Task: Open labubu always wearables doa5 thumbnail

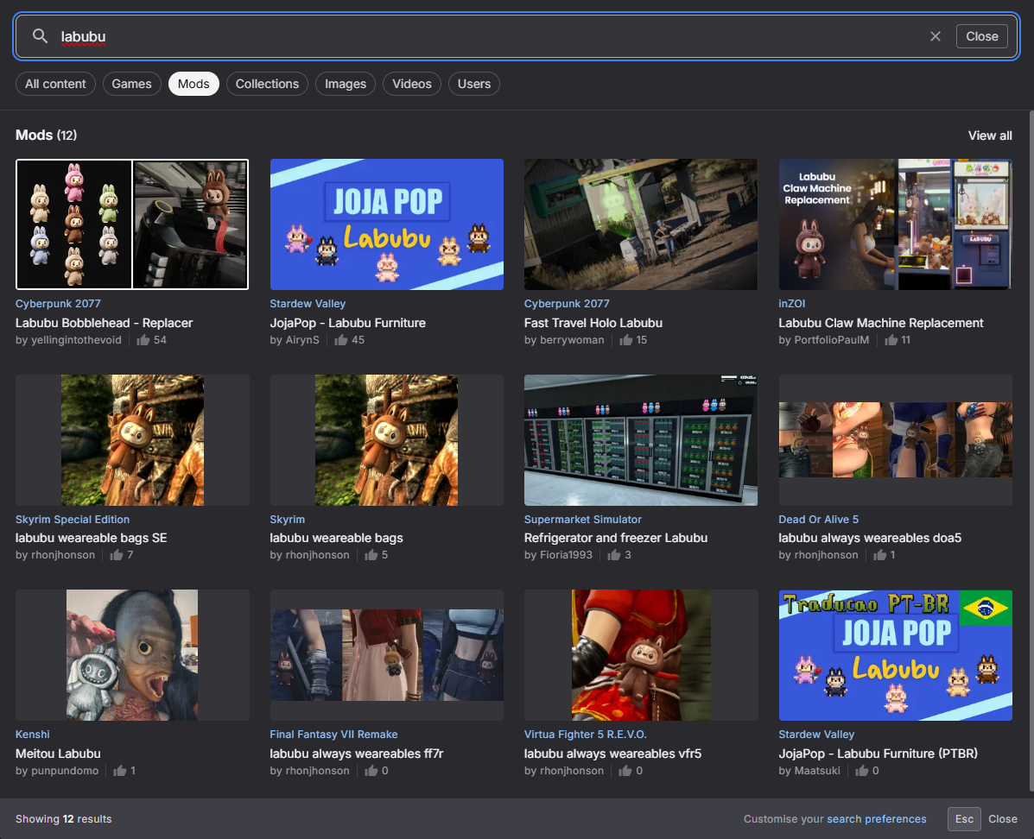Action: (896, 440)
